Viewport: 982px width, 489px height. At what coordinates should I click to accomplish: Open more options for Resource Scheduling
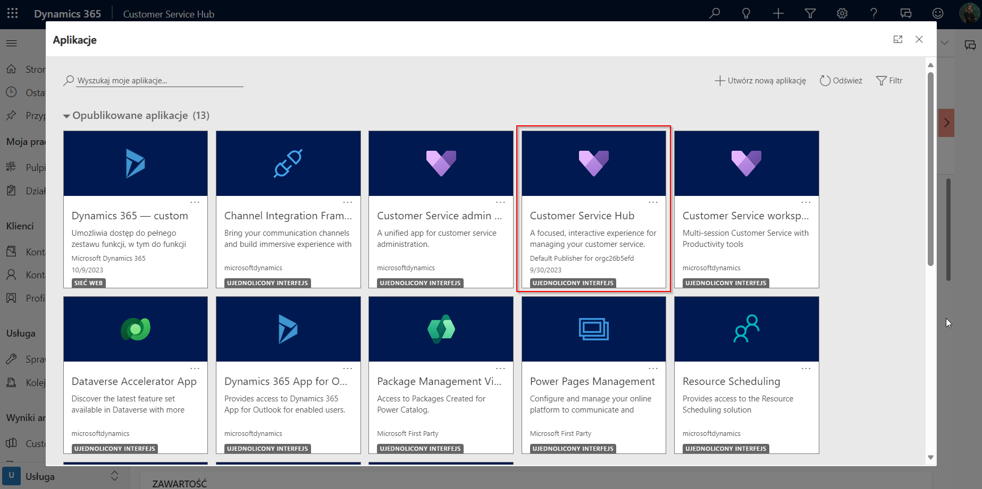click(x=806, y=368)
